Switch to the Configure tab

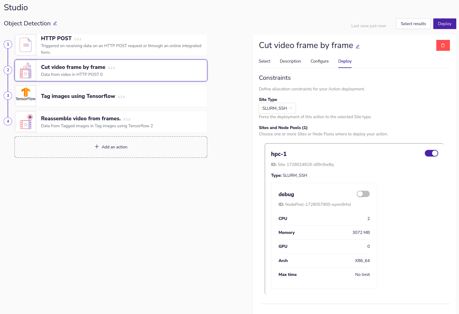[x=319, y=61]
